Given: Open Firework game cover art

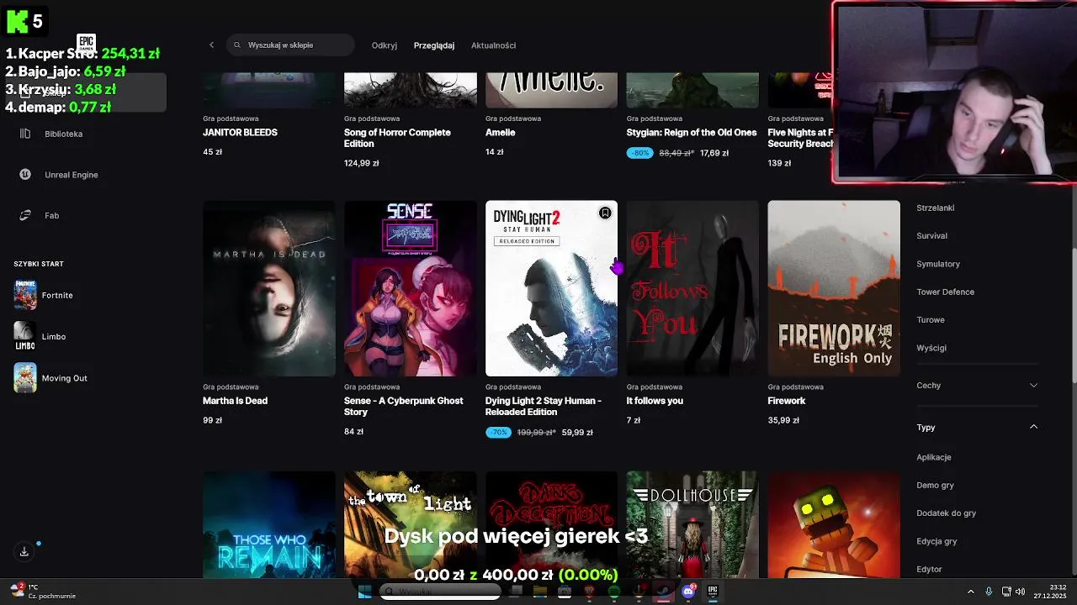Looking at the screenshot, I should tap(834, 288).
